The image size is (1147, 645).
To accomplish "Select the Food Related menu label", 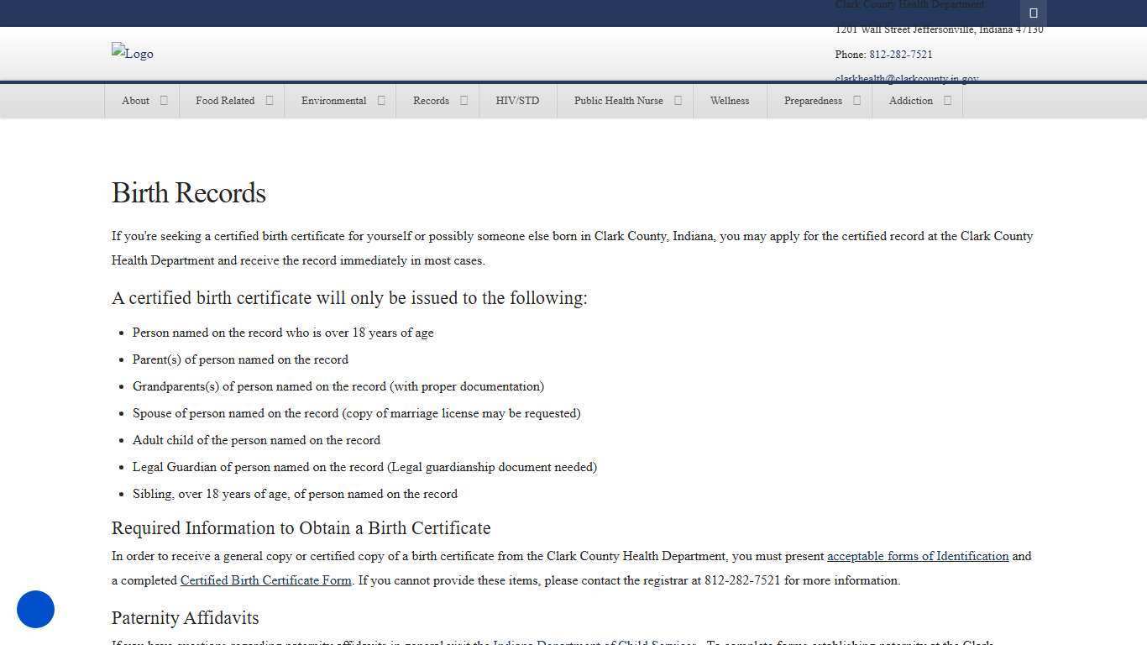I will tap(225, 101).
